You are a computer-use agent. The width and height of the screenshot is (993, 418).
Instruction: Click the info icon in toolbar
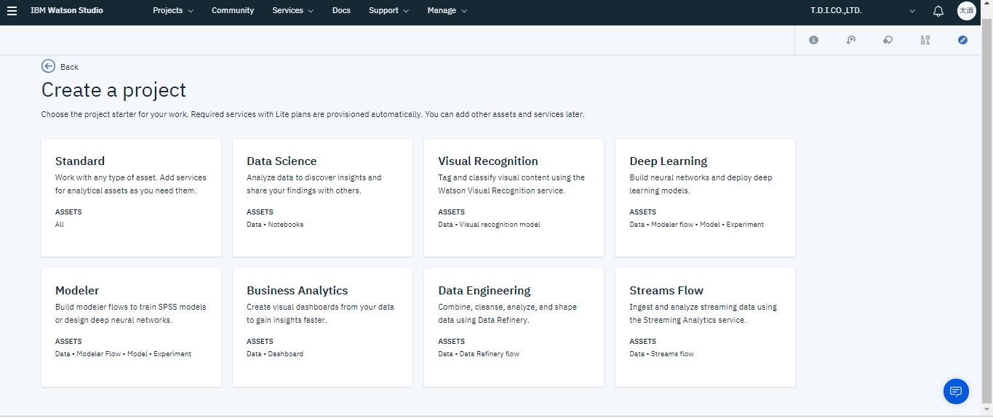point(813,40)
